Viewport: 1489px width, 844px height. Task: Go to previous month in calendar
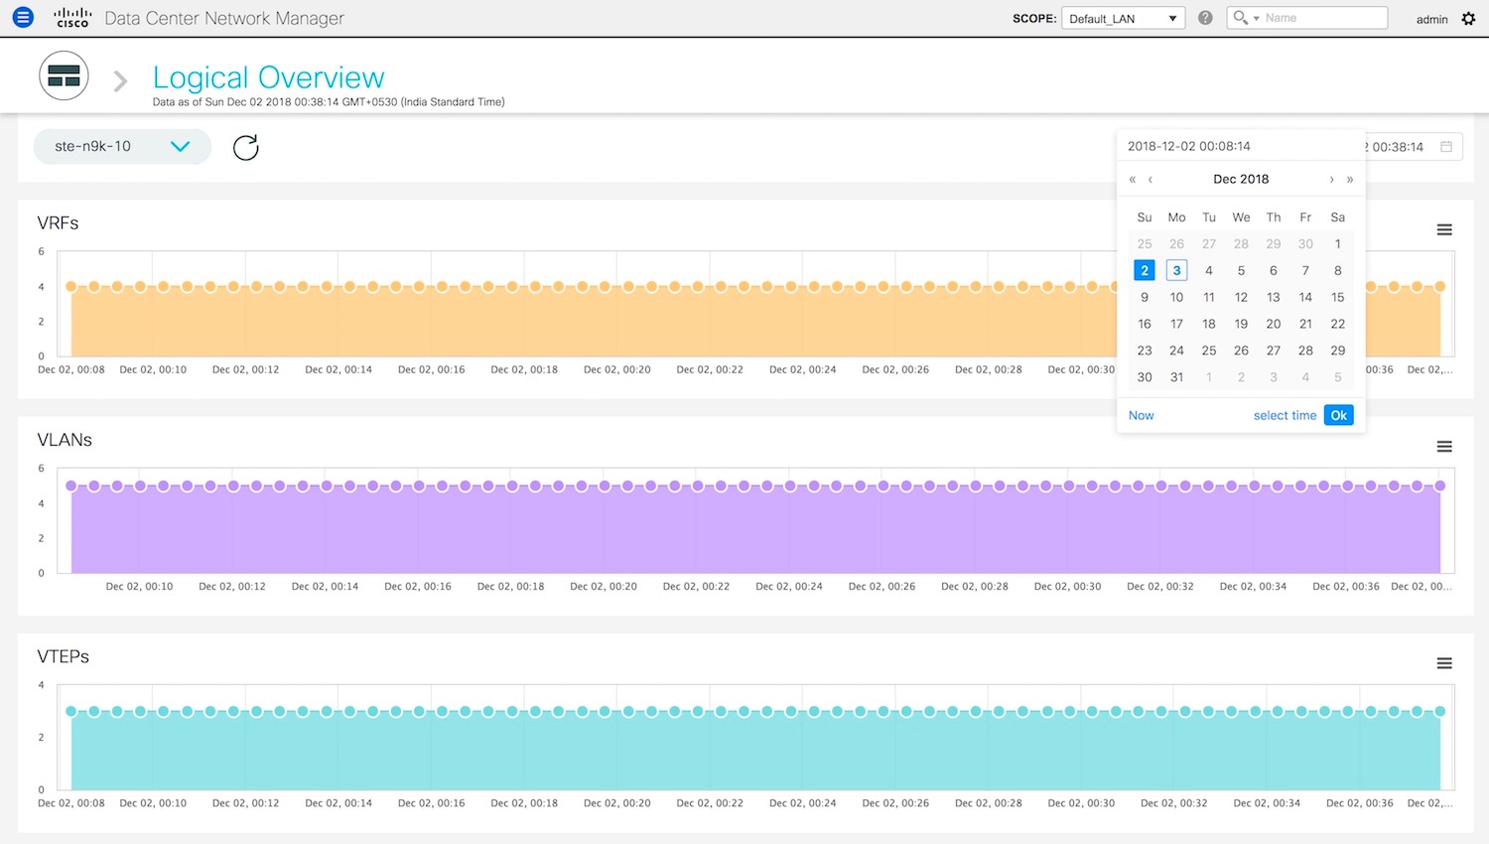(x=1151, y=180)
